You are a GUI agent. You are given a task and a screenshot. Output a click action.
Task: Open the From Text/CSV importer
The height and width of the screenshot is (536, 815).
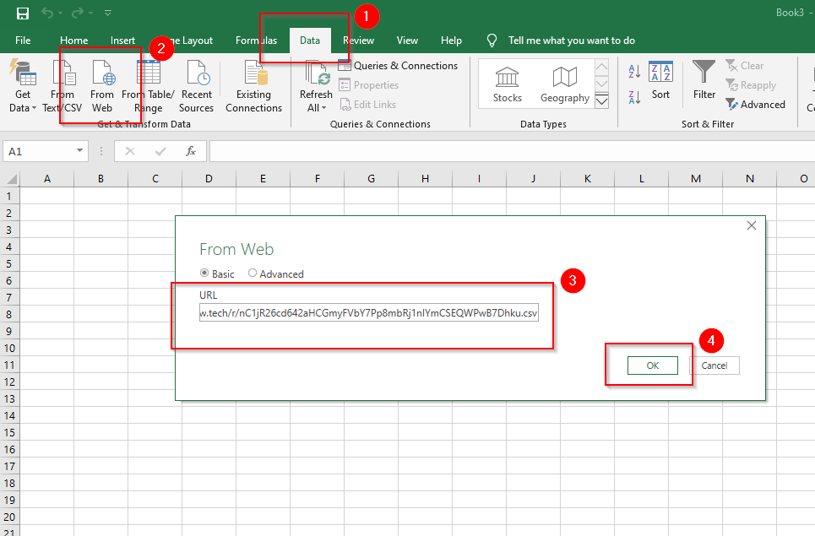coord(62,84)
